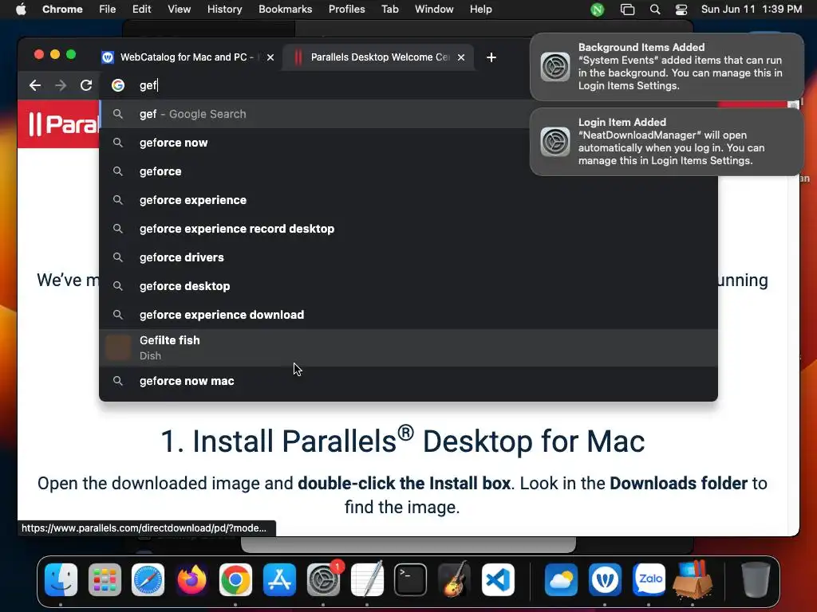Open System Settings from the Dock
Screen dimensions: 817x612
pyautogui.click(x=323, y=579)
